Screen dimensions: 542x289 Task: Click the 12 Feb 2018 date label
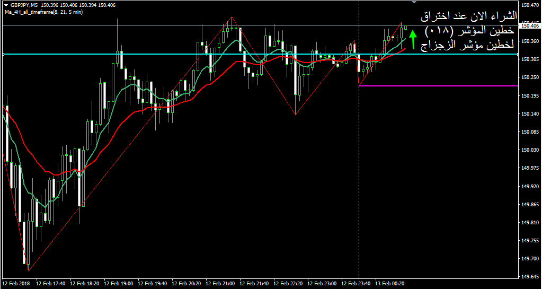(x=16, y=284)
